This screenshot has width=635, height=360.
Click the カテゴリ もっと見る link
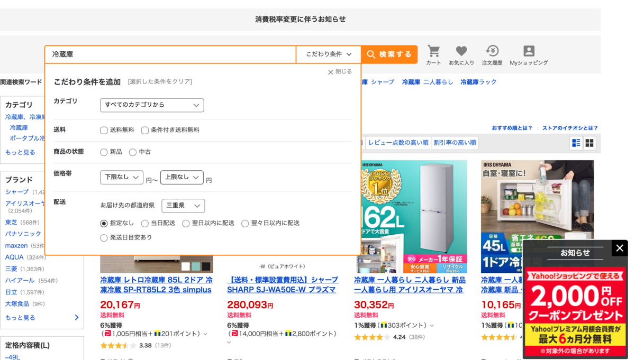(20, 152)
